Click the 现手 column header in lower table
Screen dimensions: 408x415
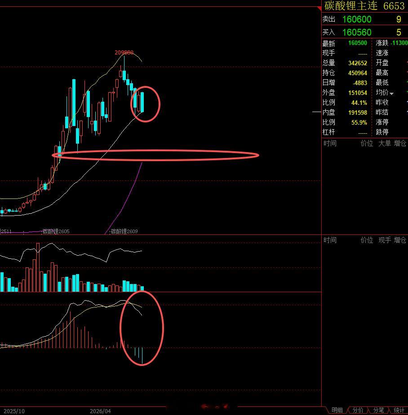pyautogui.click(x=385, y=240)
